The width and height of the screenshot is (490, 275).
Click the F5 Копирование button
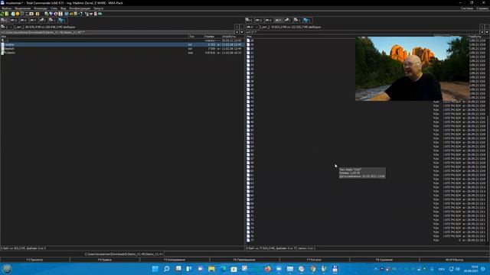click(175, 260)
